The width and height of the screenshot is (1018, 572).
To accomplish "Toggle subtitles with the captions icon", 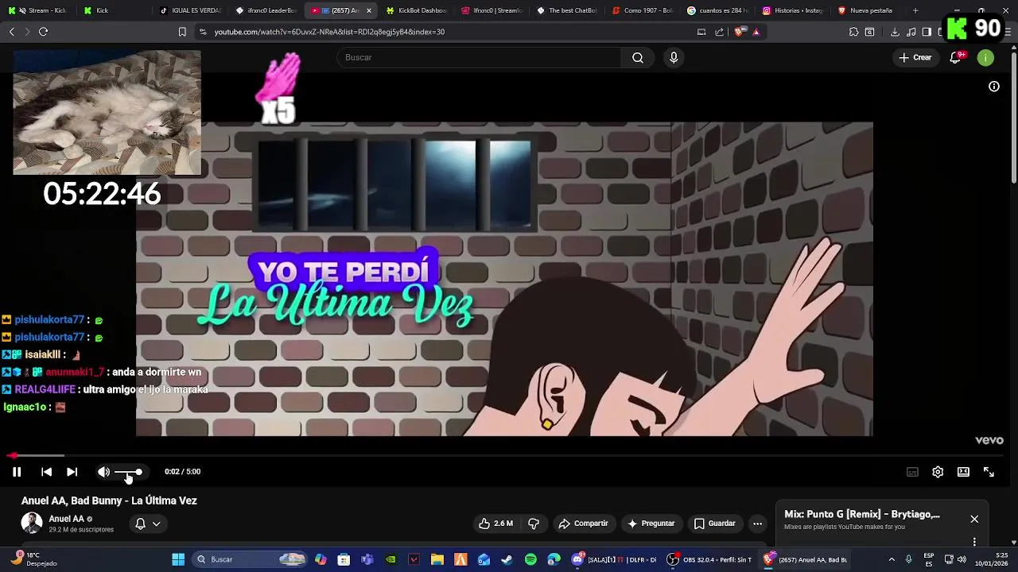I will tap(912, 472).
